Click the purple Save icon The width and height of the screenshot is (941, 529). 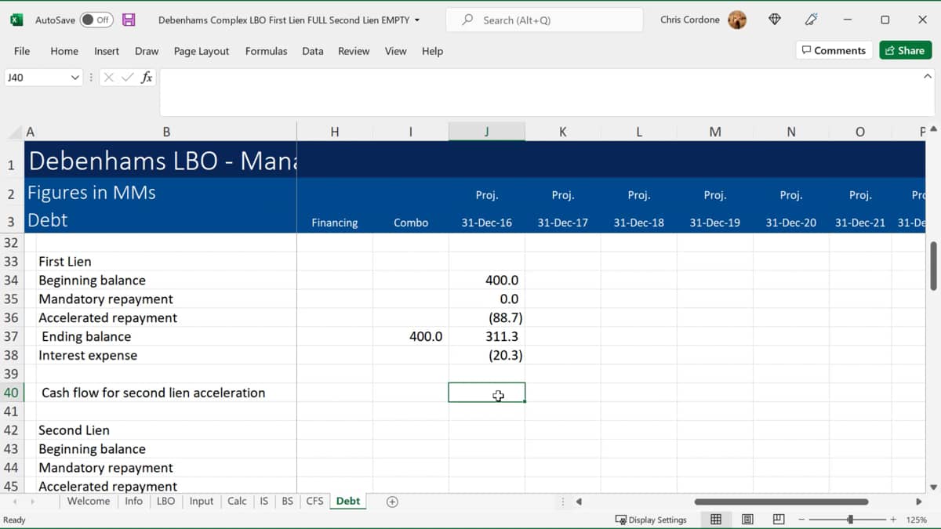coord(129,20)
